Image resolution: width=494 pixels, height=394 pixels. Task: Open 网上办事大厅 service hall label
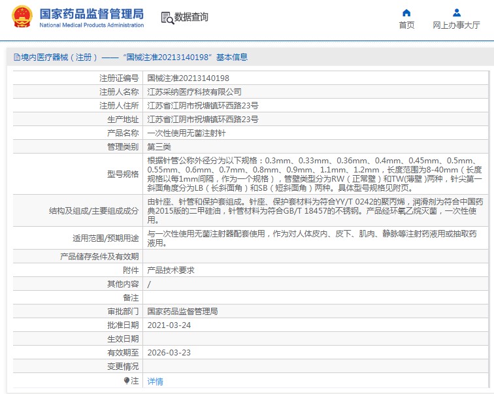tap(456, 25)
